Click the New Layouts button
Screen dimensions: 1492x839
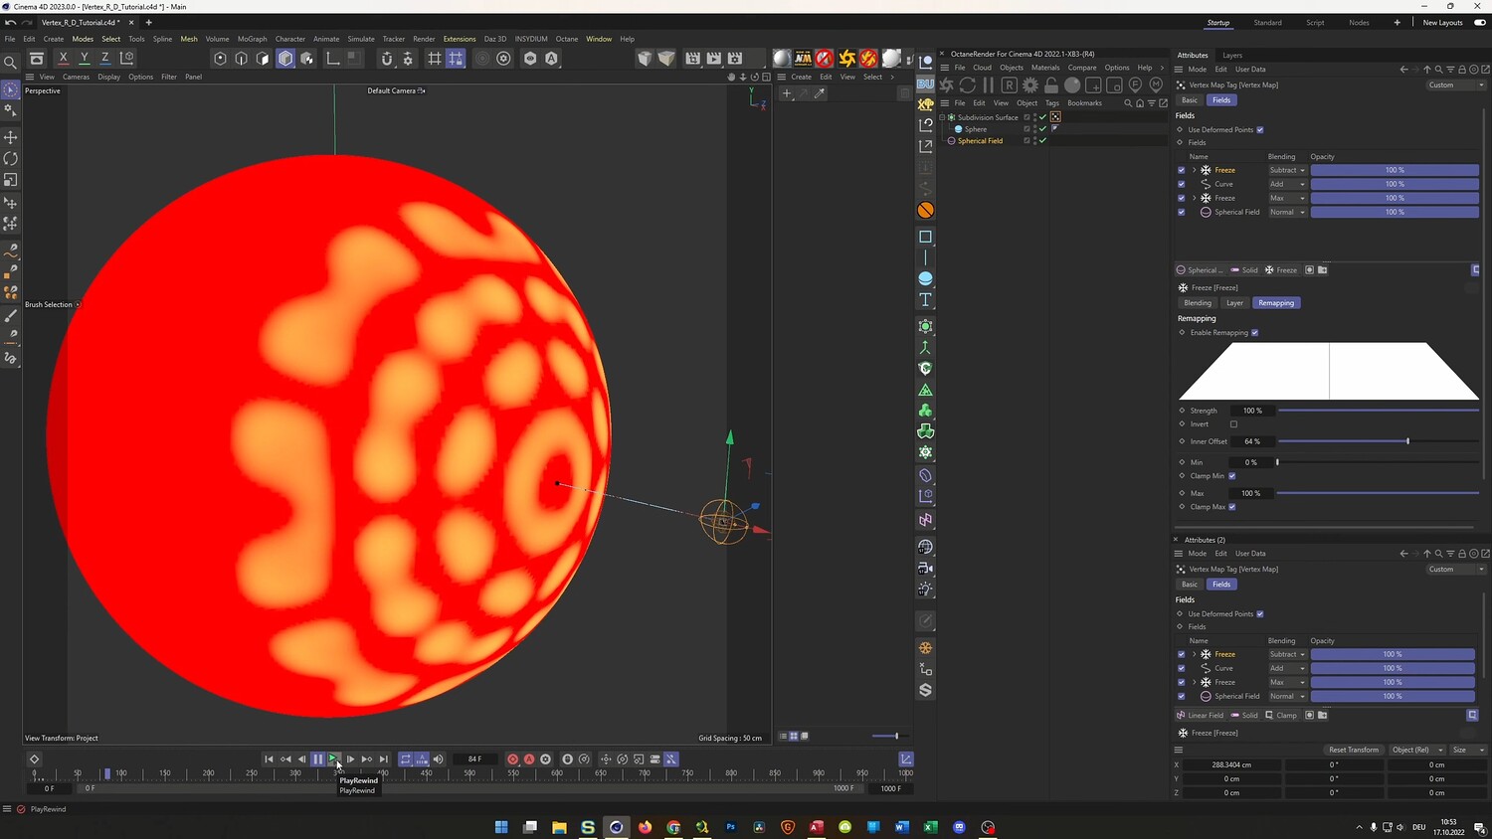(1443, 23)
